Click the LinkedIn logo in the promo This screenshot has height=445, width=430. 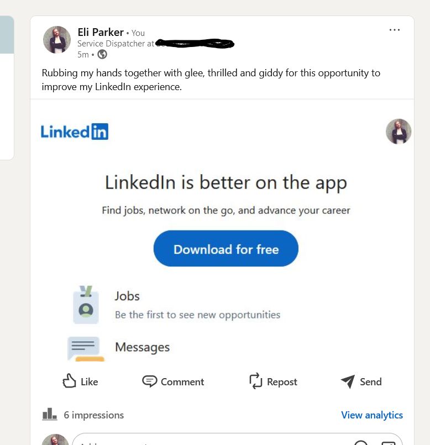point(74,131)
